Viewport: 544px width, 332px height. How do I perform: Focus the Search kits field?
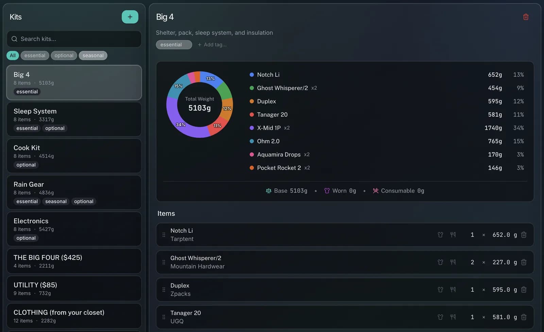(x=74, y=39)
